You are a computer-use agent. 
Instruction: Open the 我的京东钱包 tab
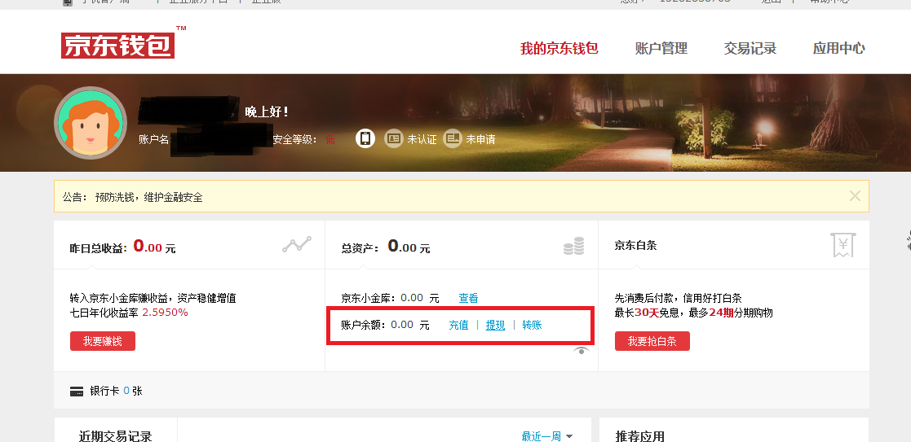click(x=559, y=49)
